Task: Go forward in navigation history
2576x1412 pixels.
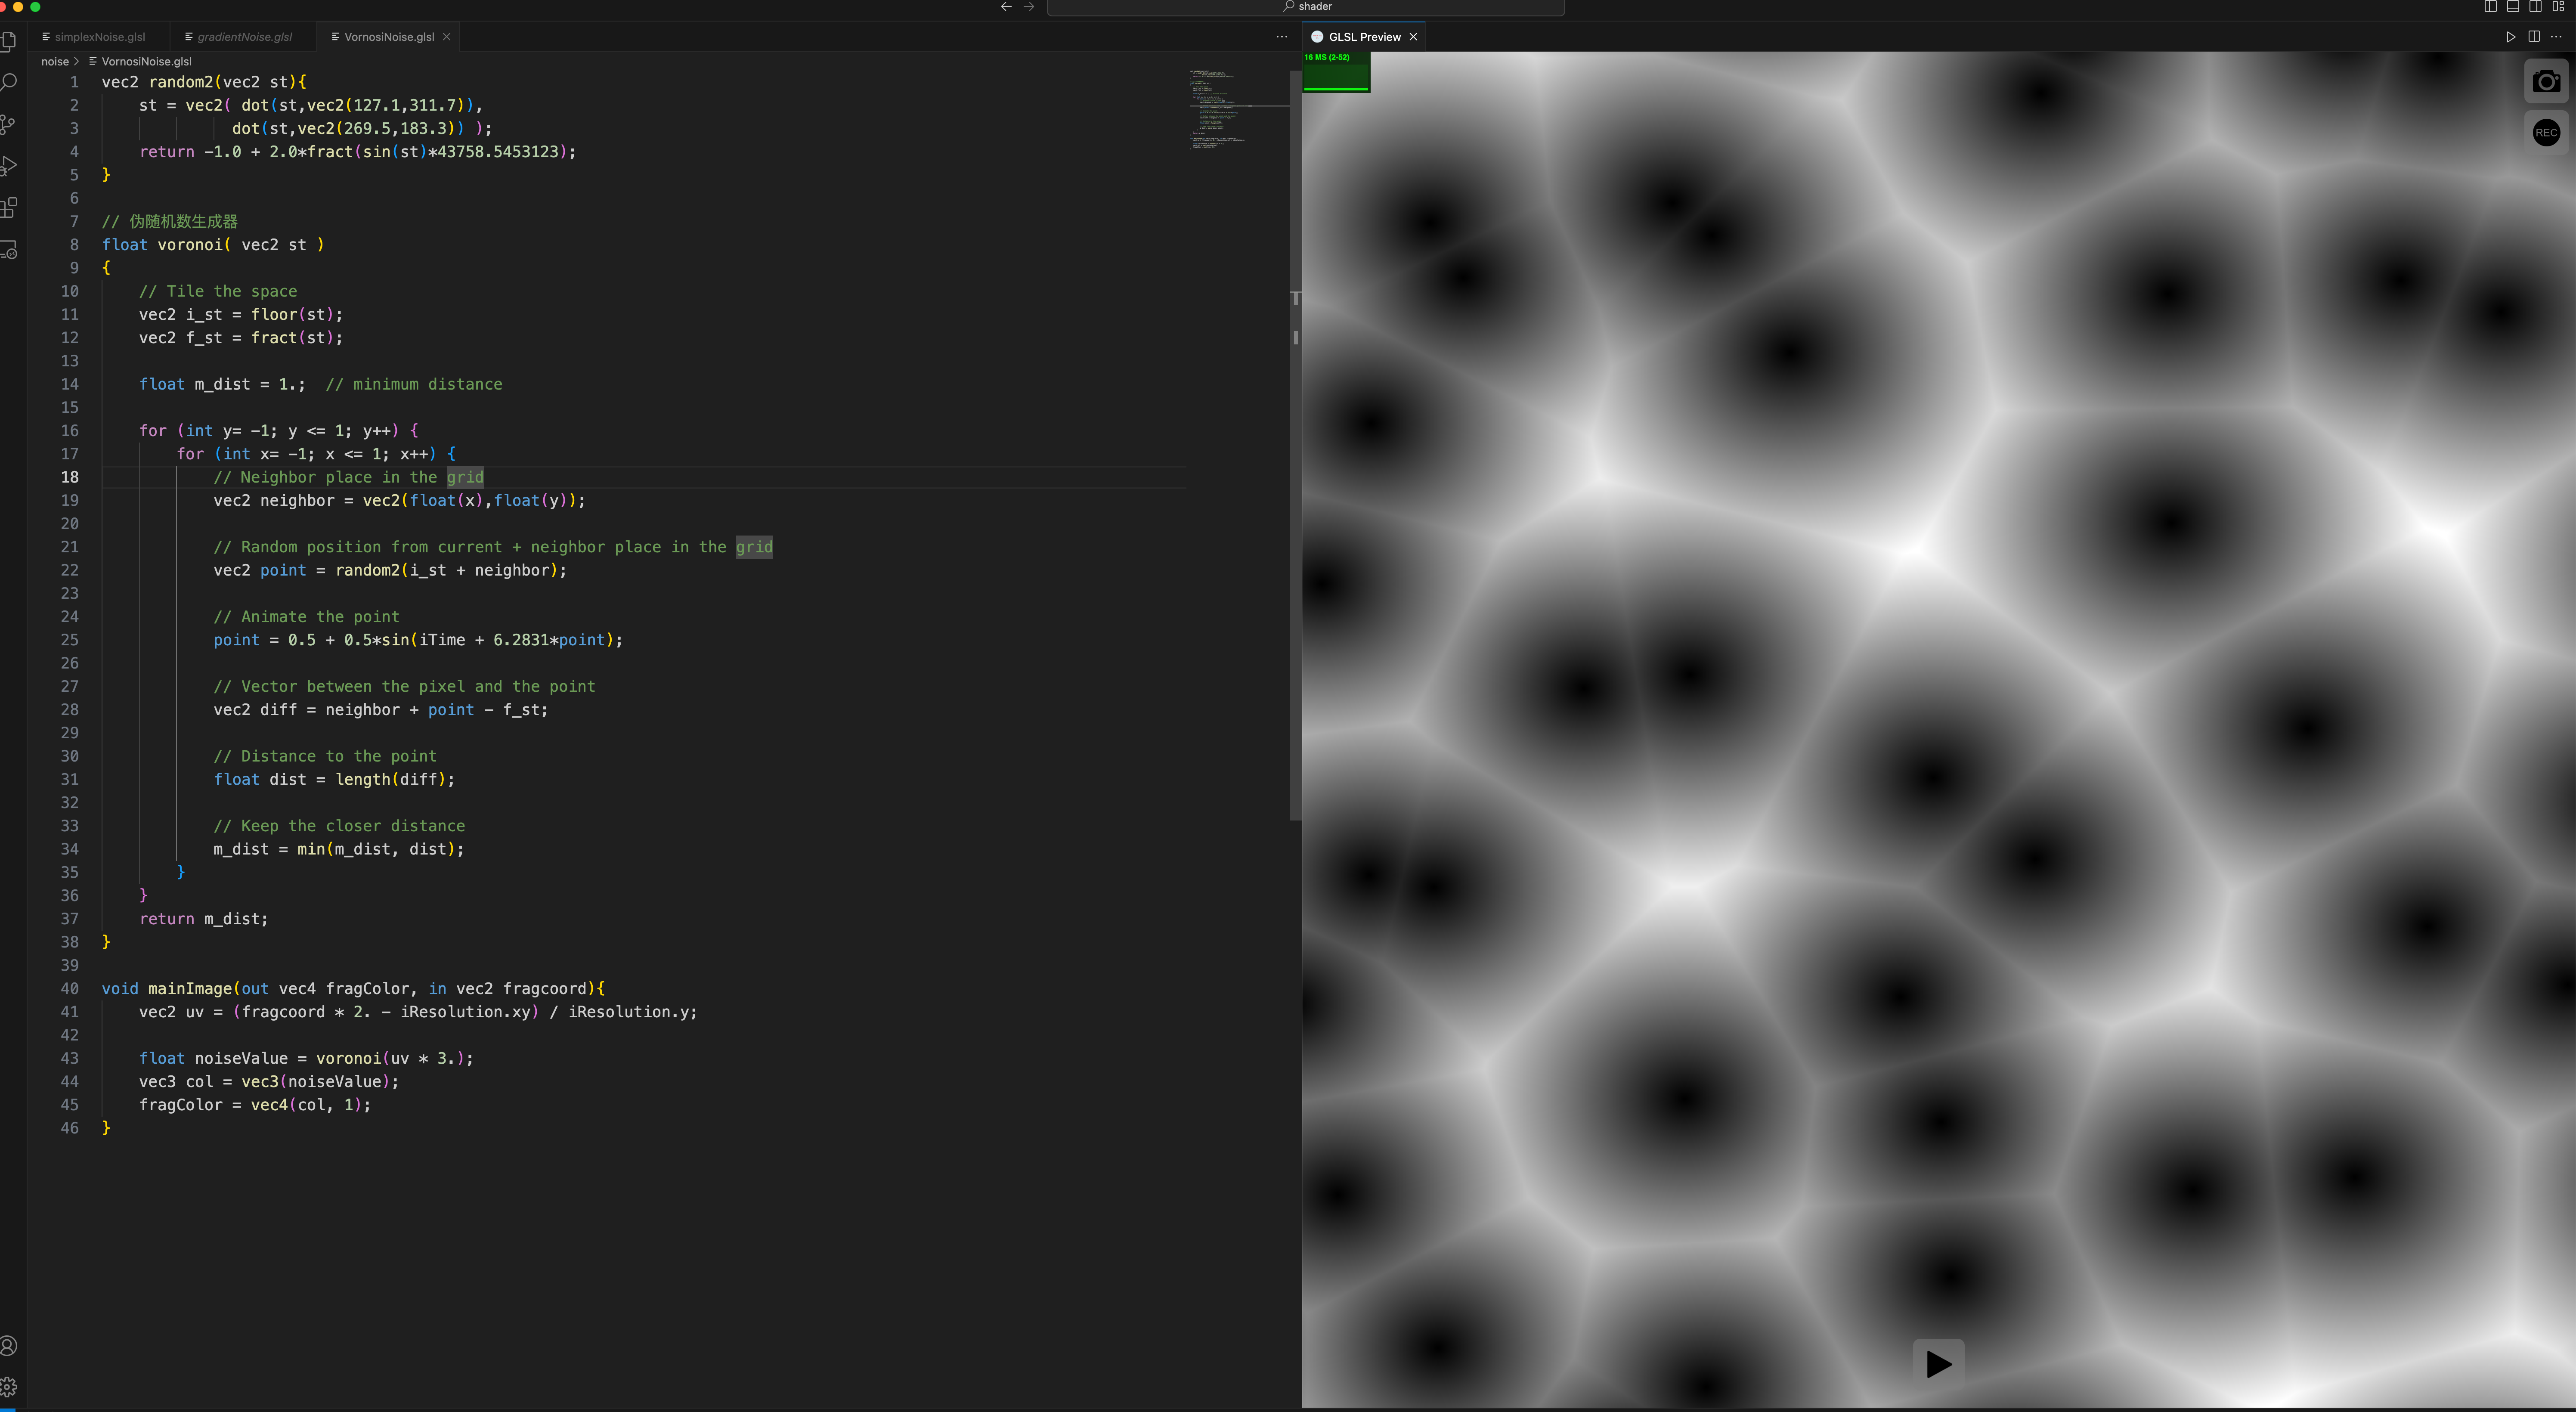Action: [1029, 7]
